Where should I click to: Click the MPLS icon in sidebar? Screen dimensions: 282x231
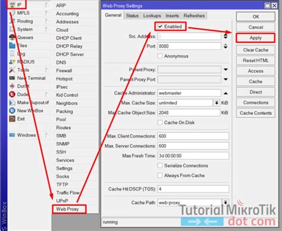(12, 13)
